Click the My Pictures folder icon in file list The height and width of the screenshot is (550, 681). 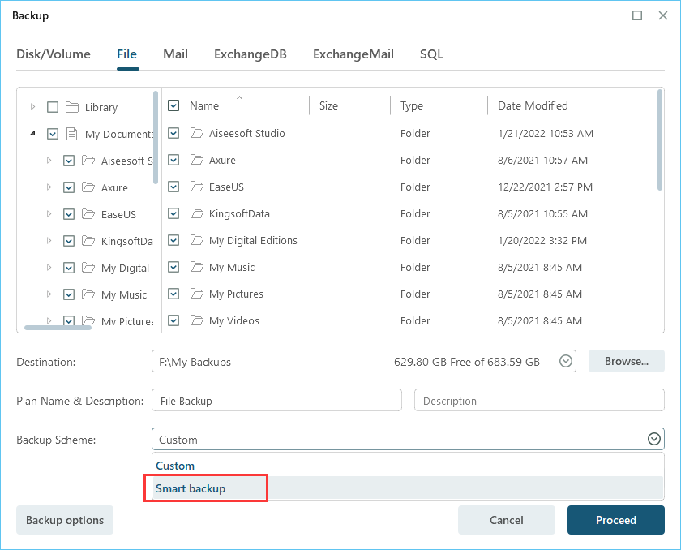click(196, 294)
